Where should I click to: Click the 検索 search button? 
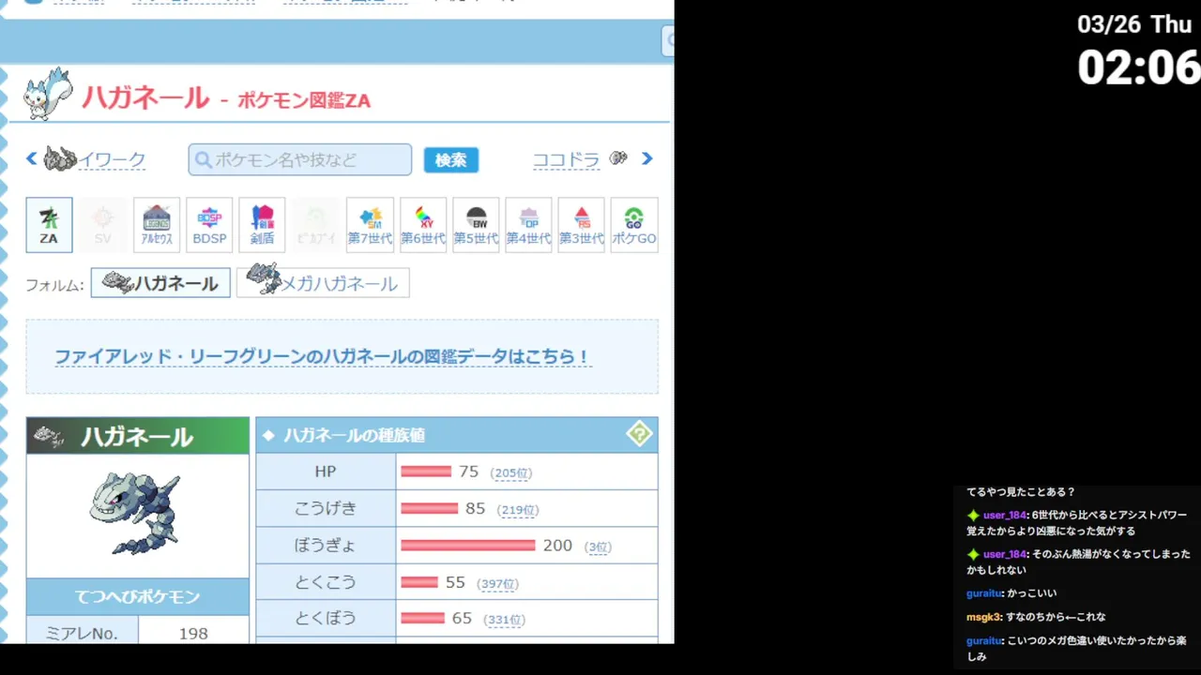coord(450,159)
